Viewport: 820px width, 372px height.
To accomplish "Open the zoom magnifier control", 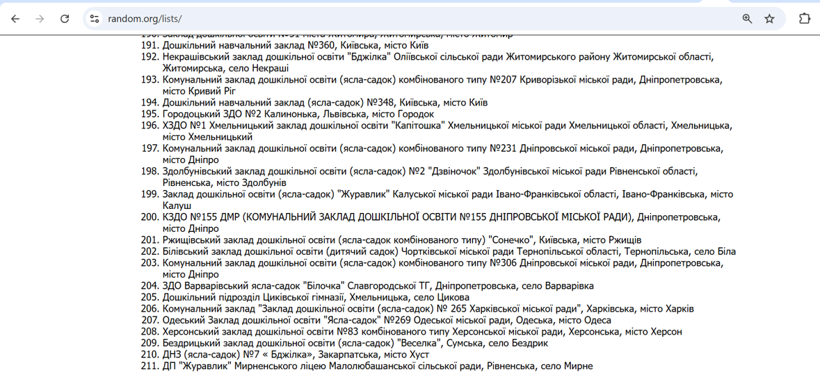I will (747, 19).
